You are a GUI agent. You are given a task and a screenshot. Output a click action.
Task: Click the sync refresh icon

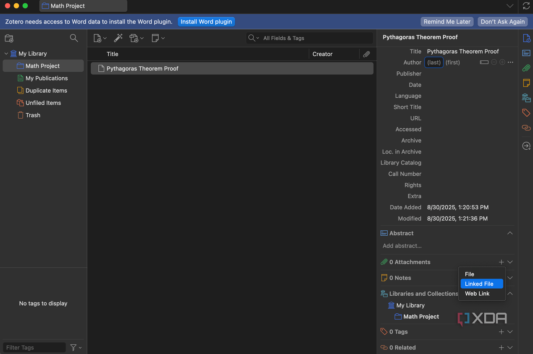[526, 6]
